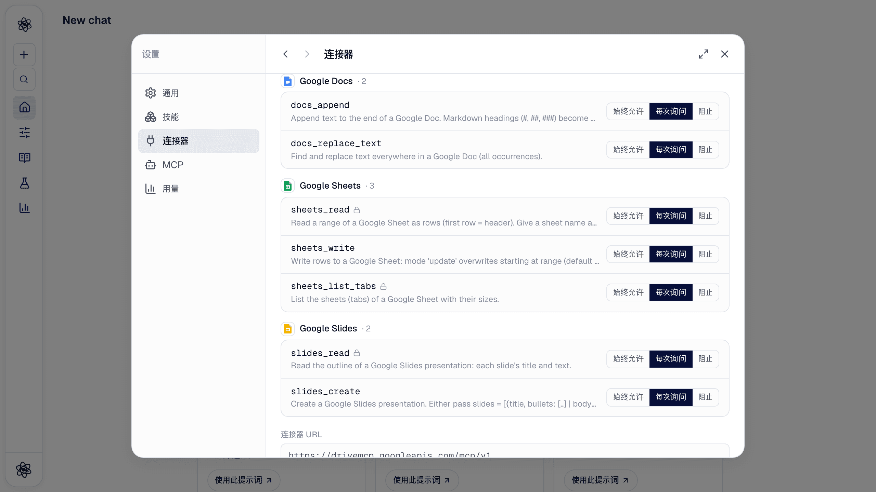The height and width of the screenshot is (492, 876).
Task: Open the sliders adjustment icon in sidebar
Action: [x=24, y=133]
